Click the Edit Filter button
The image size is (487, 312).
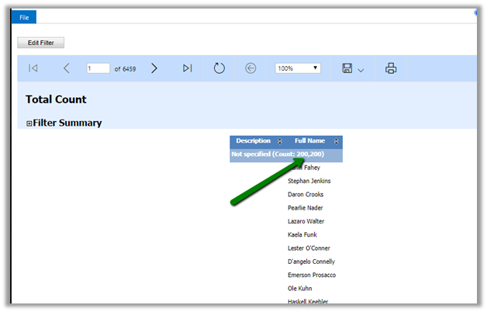tap(40, 43)
